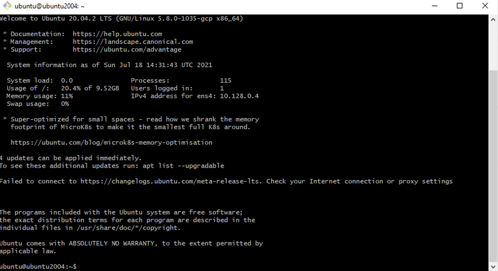Screen dimensions: 498x271
Task: Minimize the ubuntu@ubuntu2004 terminal window
Action: pos(435,6)
